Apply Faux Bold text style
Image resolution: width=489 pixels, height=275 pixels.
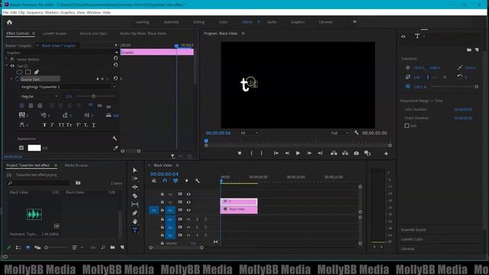pyautogui.click(x=44, y=125)
